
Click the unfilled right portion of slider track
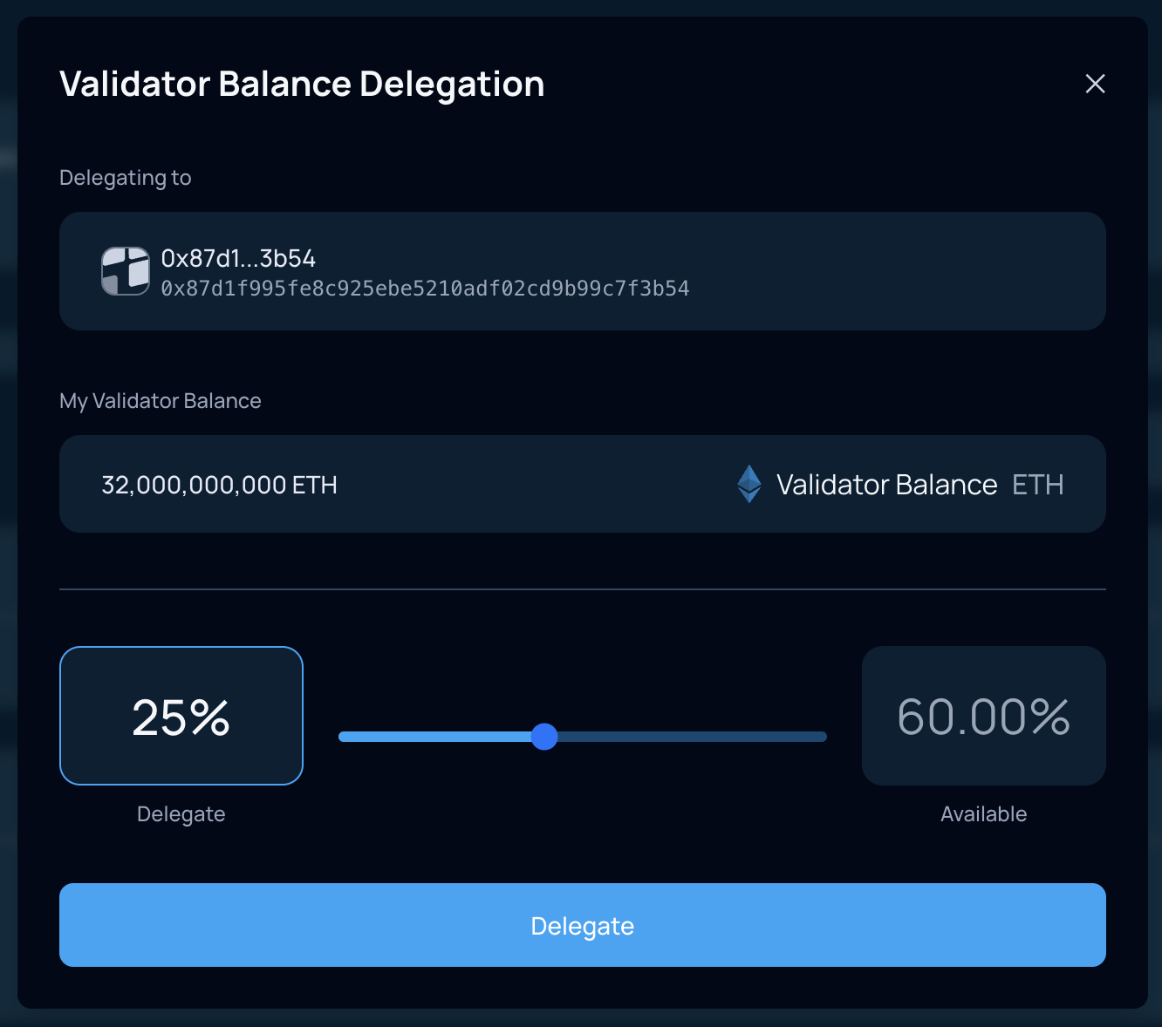(x=692, y=737)
